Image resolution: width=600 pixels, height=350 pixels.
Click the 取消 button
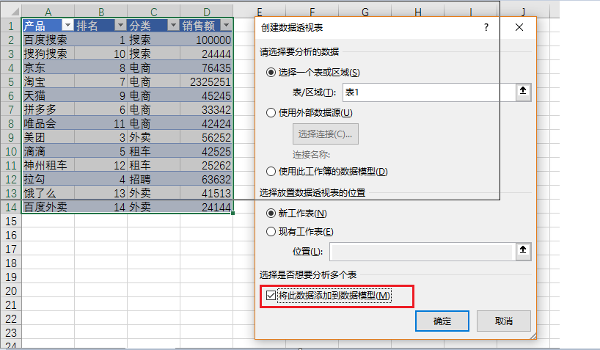tap(504, 321)
